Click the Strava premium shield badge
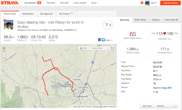 pyautogui.click(x=142, y=3)
